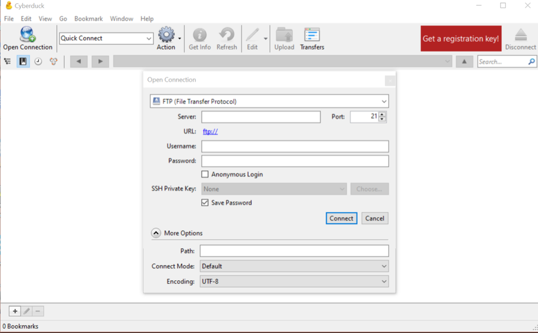The height and width of the screenshot is (333, 538).
Task: Open the Transfers window icon
Action: pos(312,34)
